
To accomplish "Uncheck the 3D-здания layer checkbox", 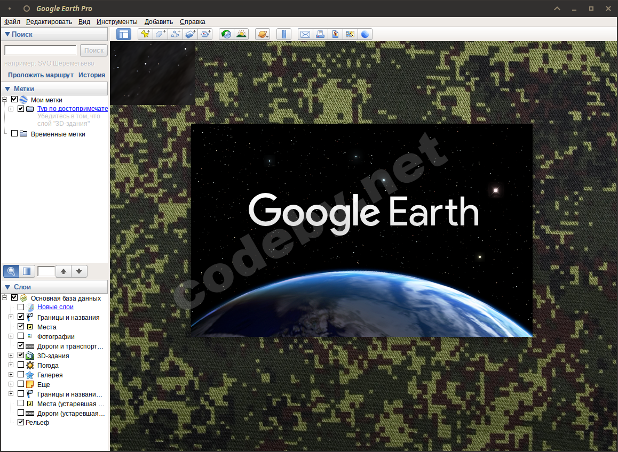I will coord(21,355).
